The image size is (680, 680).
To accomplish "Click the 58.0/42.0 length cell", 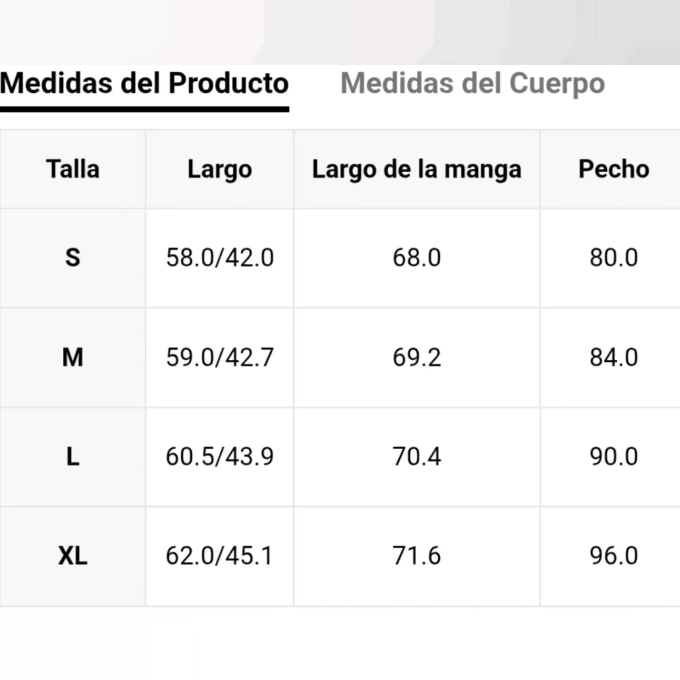I will (x=220, y=257).
